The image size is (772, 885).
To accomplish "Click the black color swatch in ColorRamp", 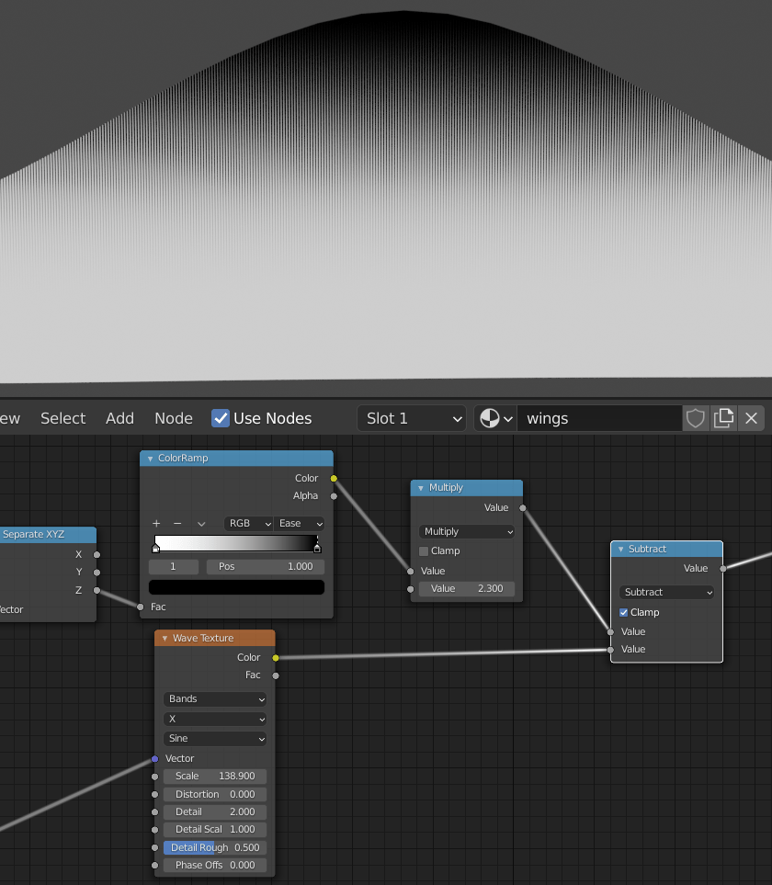I will (235, 586).
